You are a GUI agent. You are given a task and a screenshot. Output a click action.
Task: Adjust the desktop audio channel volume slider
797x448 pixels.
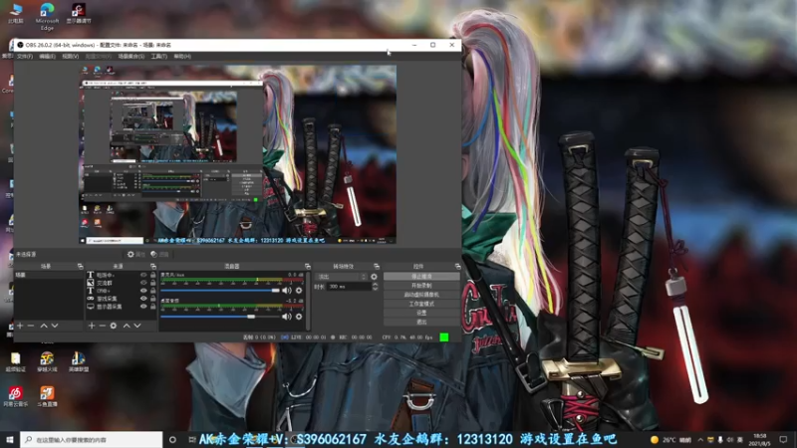[x=220, y=317]
